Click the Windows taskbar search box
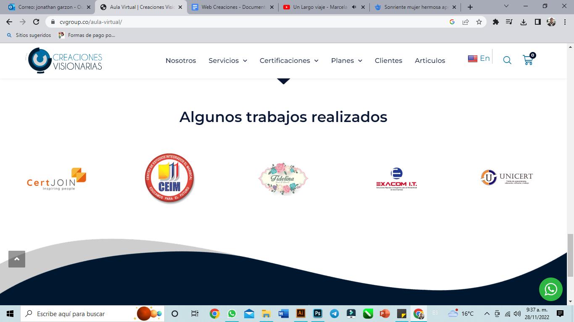This screenshot has height=322, width=574. (x=92, y=314)
